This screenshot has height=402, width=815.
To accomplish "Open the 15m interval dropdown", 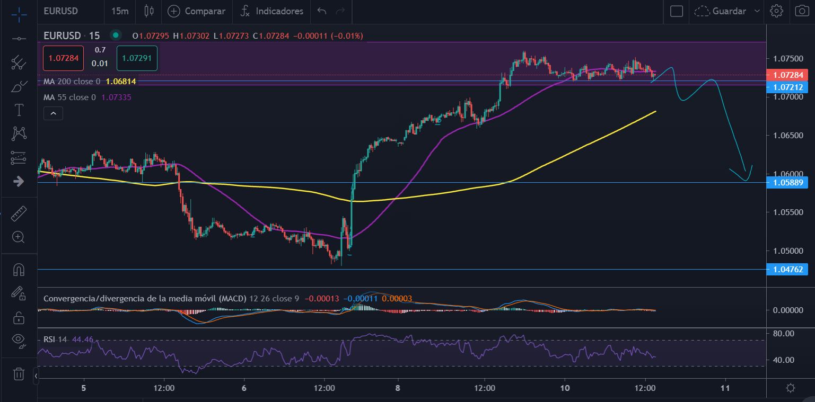I will pos(120,11).
